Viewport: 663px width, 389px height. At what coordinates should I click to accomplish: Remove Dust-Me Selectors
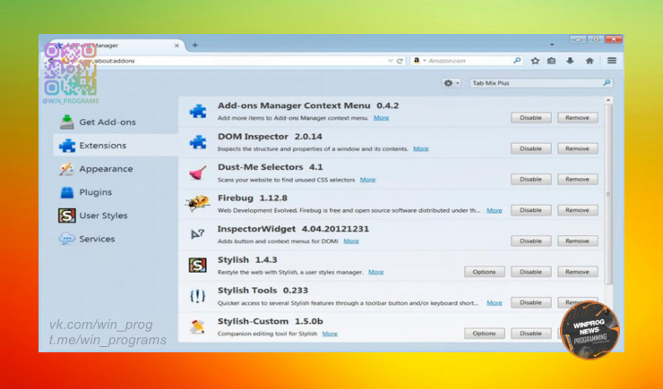coord(577,180)
